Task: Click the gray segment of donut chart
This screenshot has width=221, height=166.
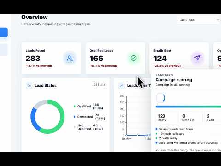Action: point(40,103)
